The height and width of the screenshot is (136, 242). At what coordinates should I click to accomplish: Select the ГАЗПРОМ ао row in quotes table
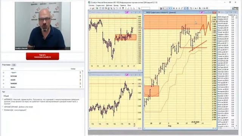pyautogui.click(x=226, y=21)
